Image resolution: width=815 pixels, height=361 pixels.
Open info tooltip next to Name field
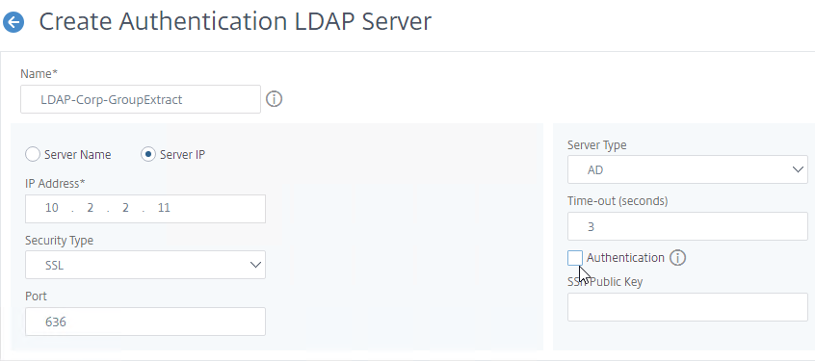(274, 99)
